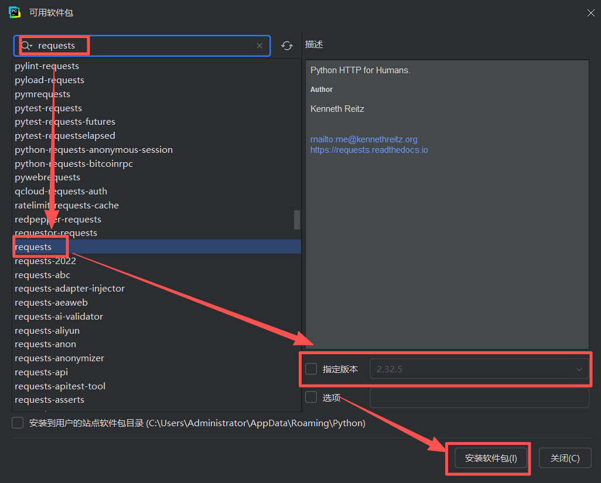This screenshot has height=483, width=601.
Task: Click the refresh package list icon
Action: click(x=286, y=46)
